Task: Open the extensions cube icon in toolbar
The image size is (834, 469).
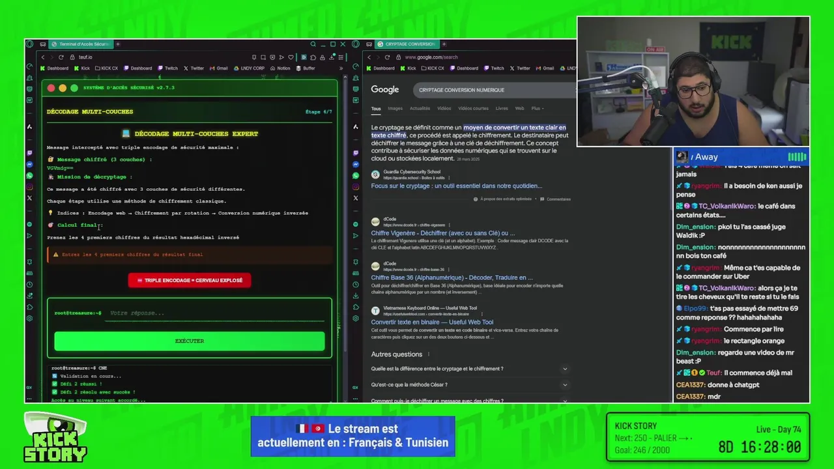Action: (313, 57)
